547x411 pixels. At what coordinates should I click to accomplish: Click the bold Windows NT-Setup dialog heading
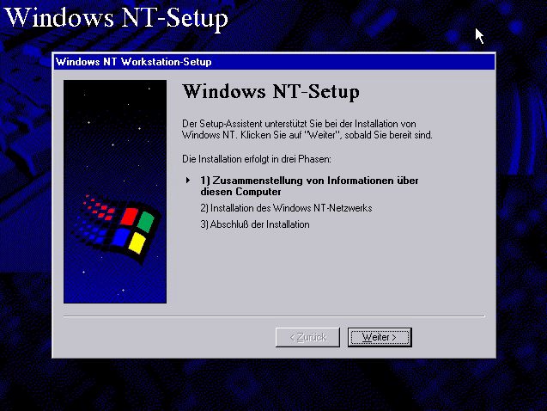pyautogui.click(x=270, y=92)
